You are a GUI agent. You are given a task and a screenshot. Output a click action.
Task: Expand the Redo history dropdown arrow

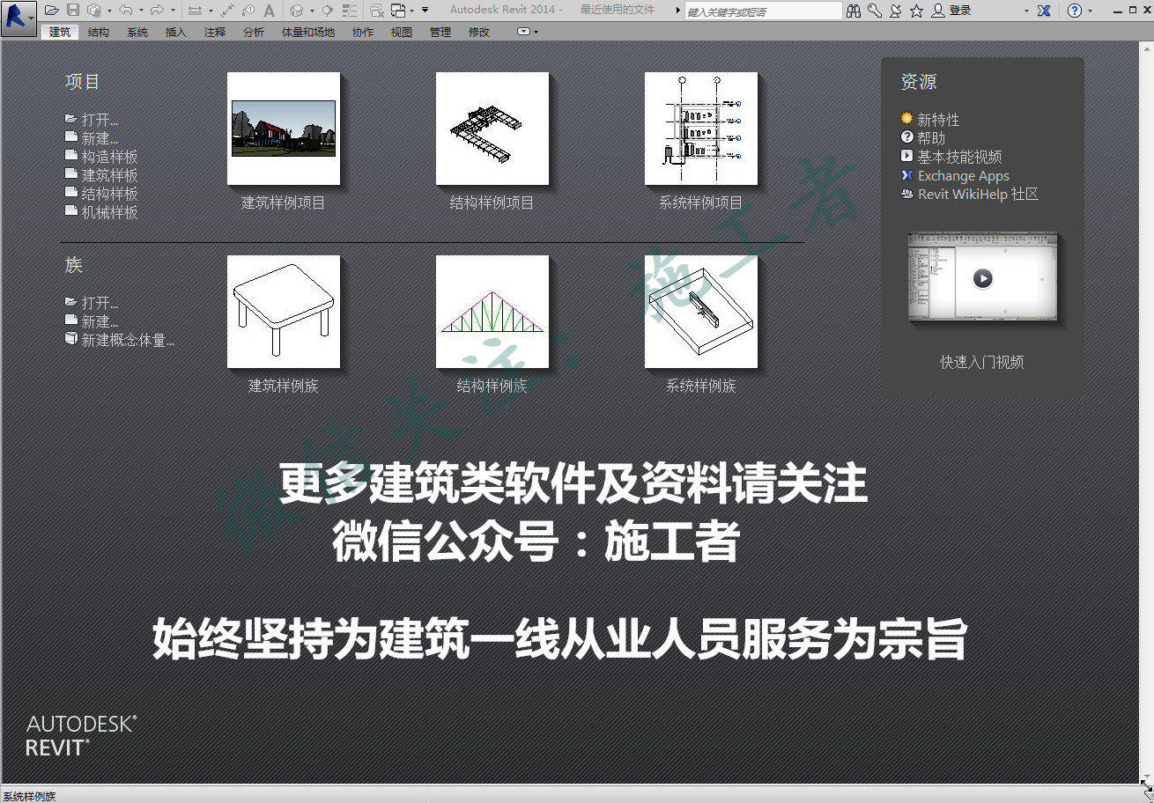[x=173, y=11]
